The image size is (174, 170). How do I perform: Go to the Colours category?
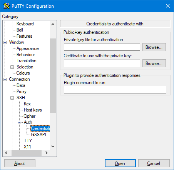(23, 73)
